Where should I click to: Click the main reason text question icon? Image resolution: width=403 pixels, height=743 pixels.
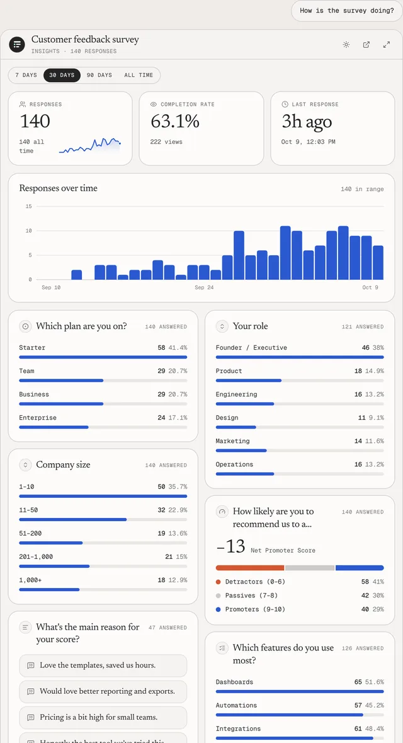click(26, 627)
